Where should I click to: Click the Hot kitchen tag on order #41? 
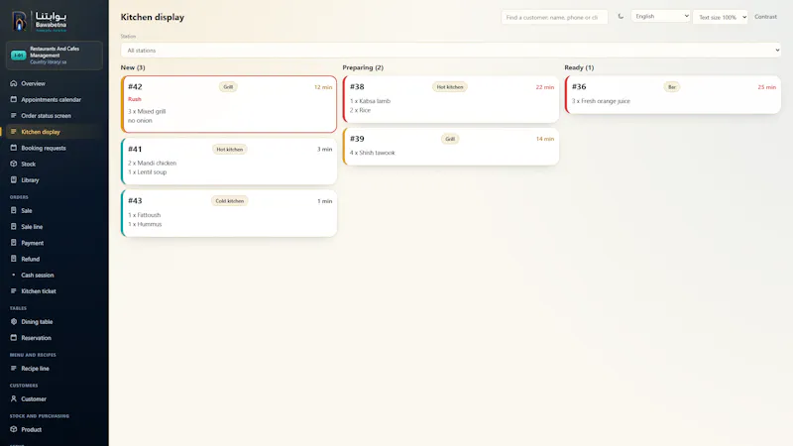point(230,150)
